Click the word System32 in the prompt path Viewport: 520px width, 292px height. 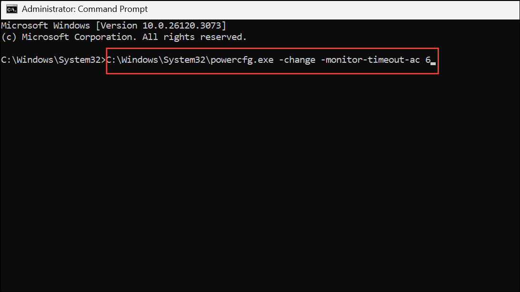(x=82, y=59)
